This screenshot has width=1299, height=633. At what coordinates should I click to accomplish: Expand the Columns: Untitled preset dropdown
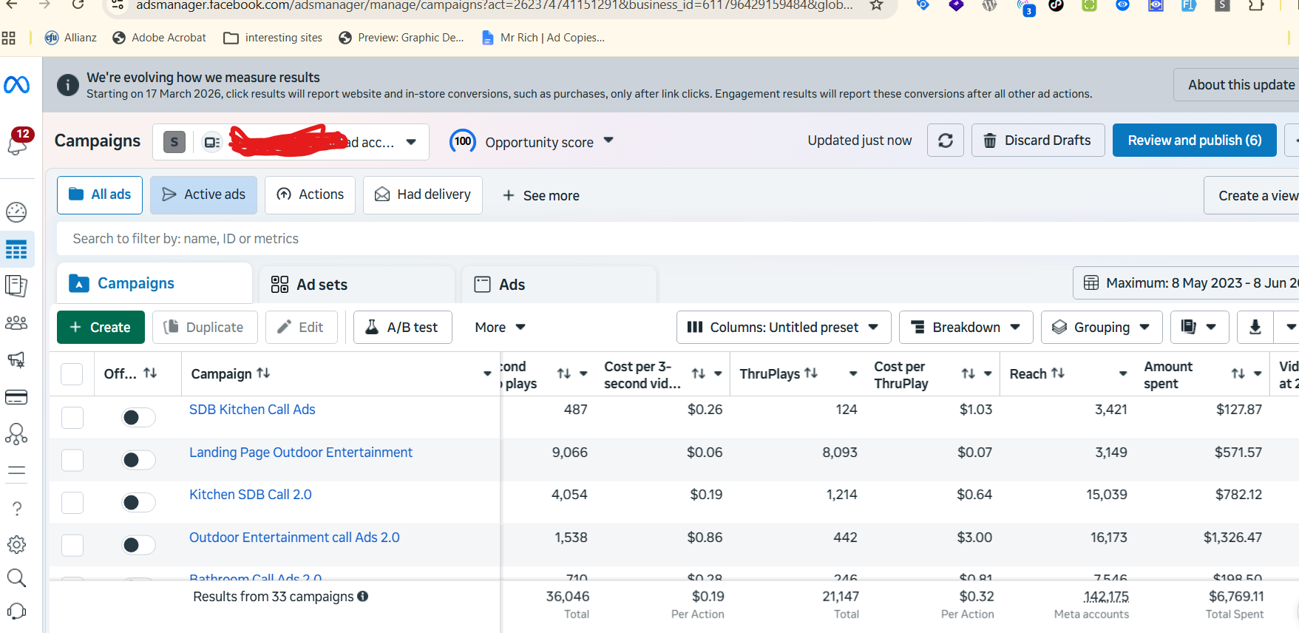[784, 327]
